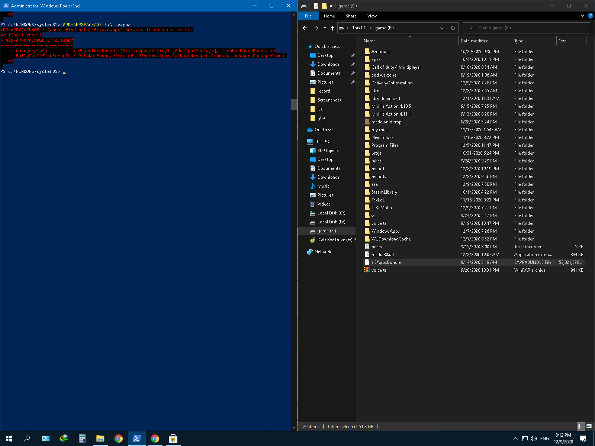Image resolution: width=595 pixels, height=446 pixels.
Task: Open File Explorer help question-mark icon
Action: 590,16
